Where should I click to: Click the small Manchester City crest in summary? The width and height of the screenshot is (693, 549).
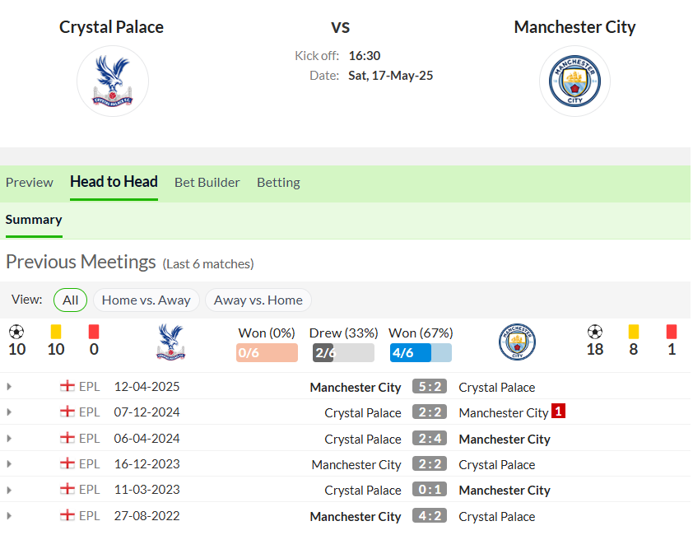pyautogui.click(x=517, y=342)
